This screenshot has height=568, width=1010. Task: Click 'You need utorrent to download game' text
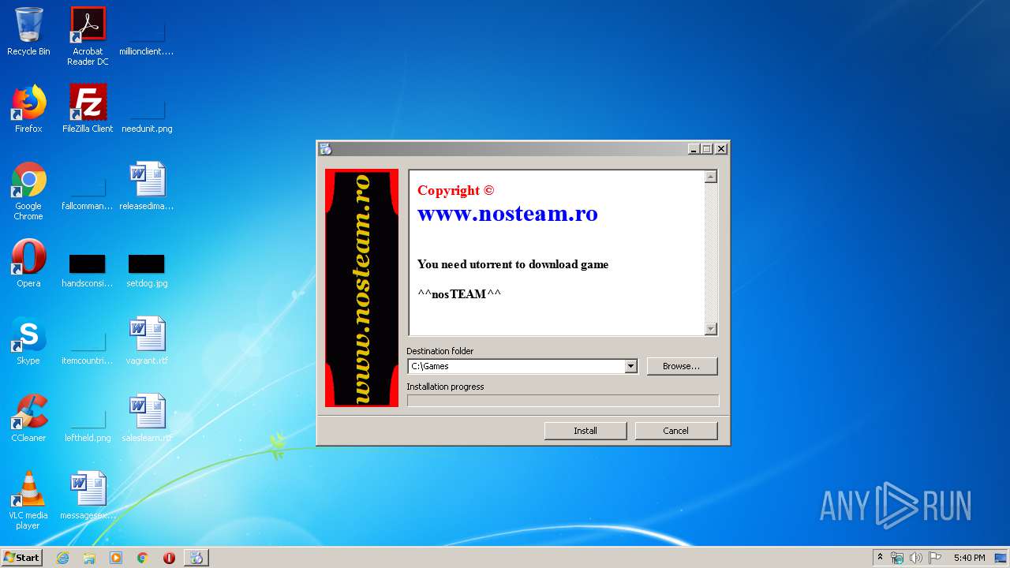click(x=513, y=264)
